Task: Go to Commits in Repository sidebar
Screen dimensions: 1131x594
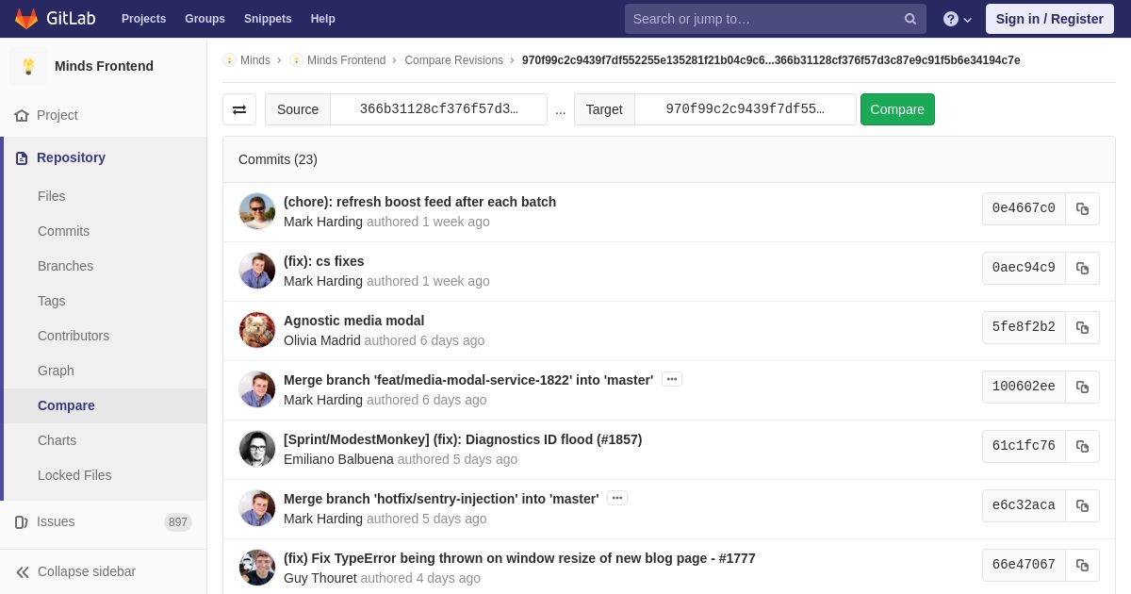Action: pyautogui.click(x=63, y=231)
